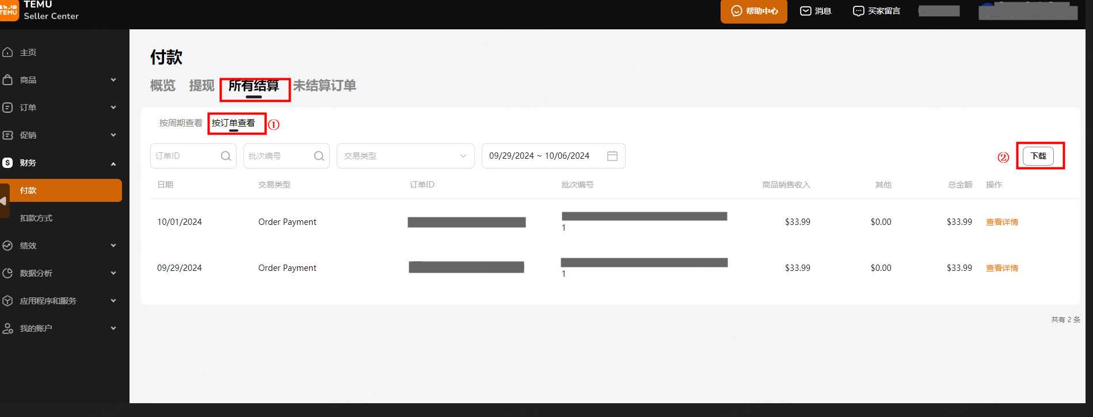The height and width of the screenshot is (417, 1093).
Task: Click Order Payment in the 10/01/2024 row
Action: pos(287,222)
